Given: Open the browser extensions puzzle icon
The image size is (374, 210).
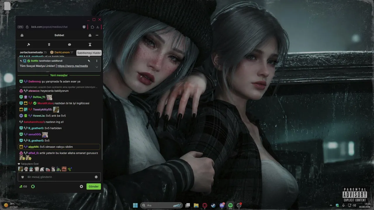Looking at the screenshot, I should pos(92,27).
